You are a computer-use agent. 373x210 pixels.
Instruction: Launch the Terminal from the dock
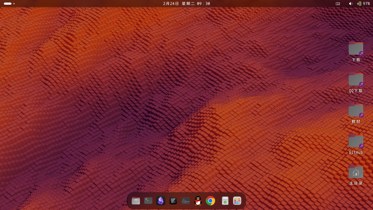coord(148,201)
